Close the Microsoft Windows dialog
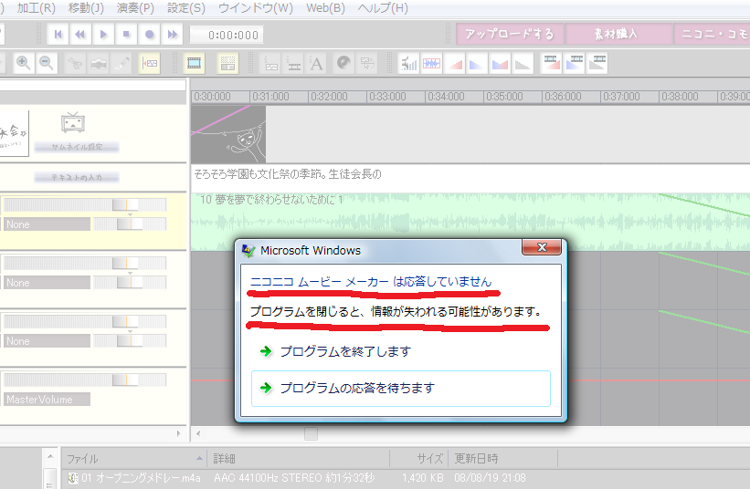This screenshot has width=750, height=489. click(542, 247)
